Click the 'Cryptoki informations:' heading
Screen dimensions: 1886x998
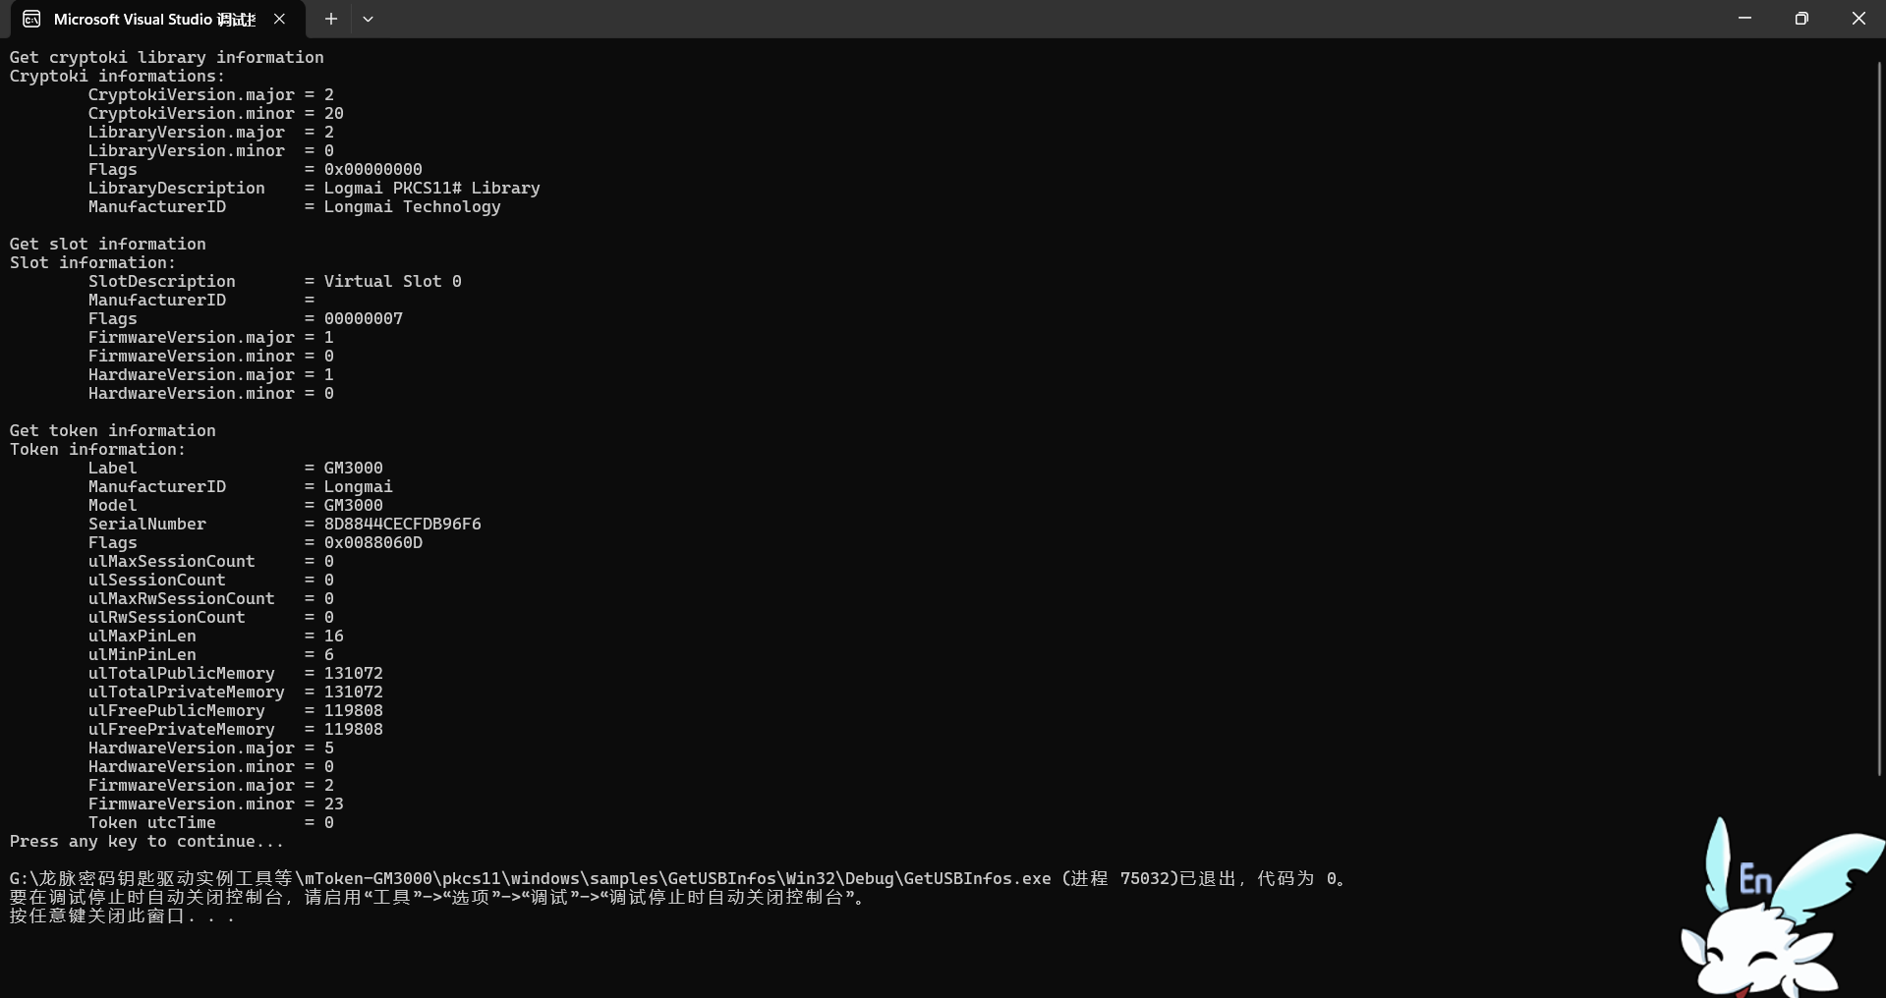point(117,76)
